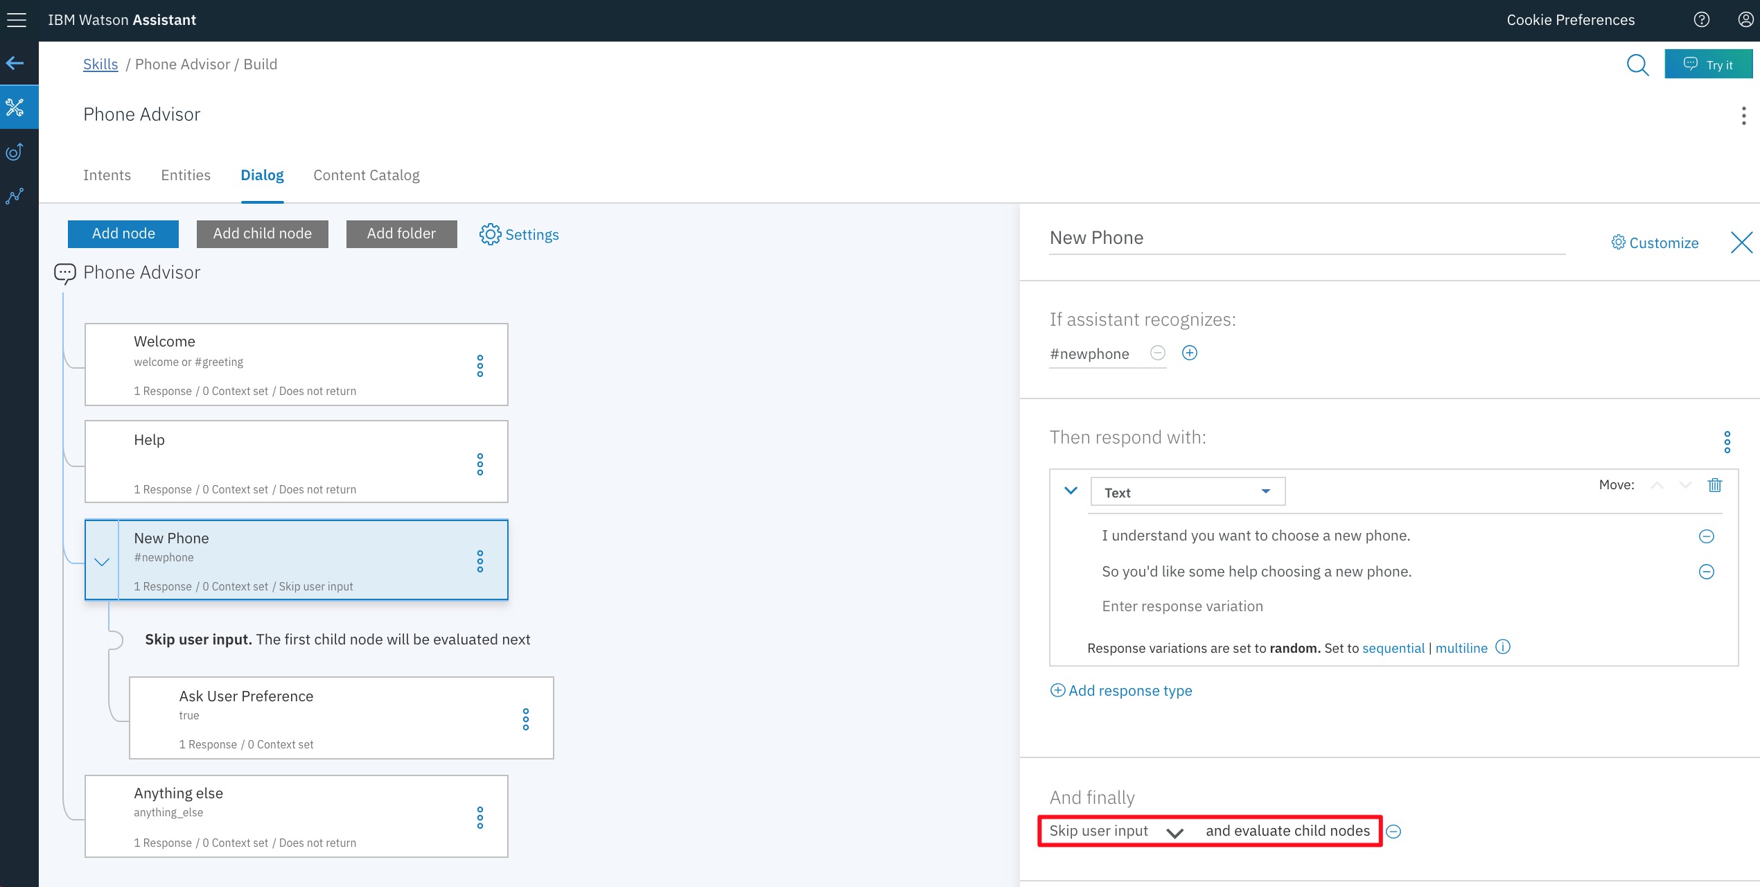Switch to the Intents tab
This screenshot has width=1760, height=887.
click(107, 175)
